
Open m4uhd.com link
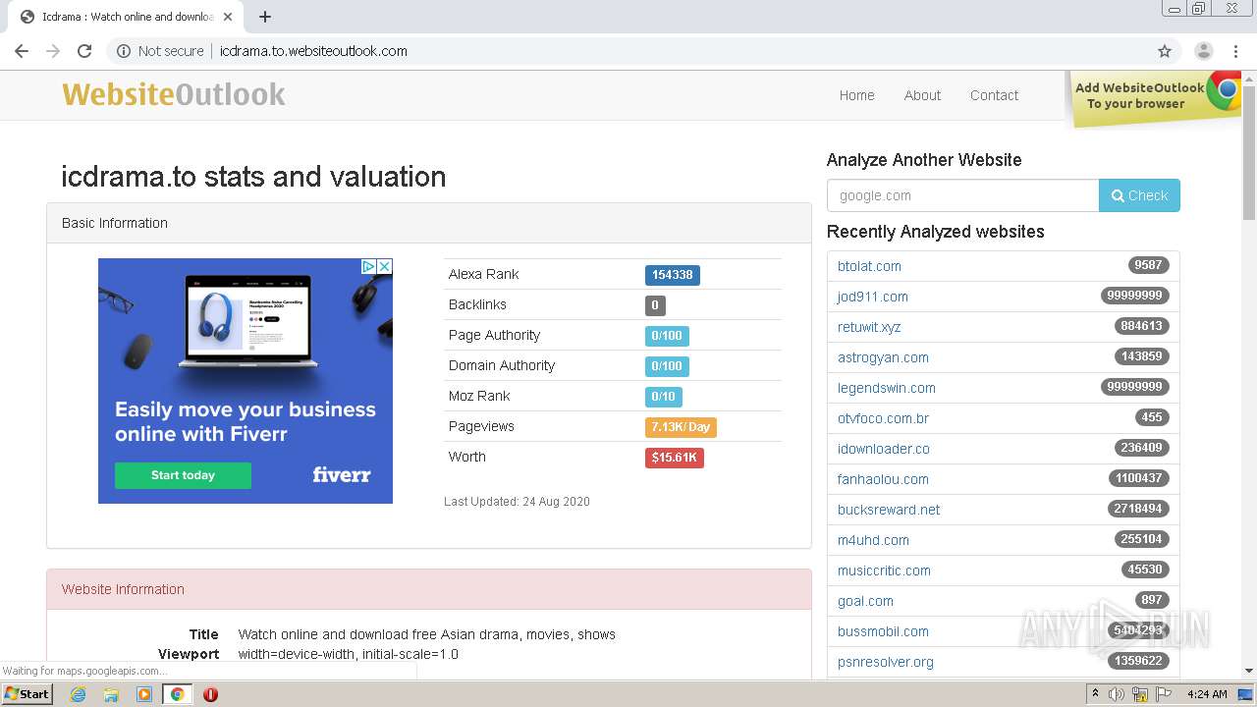[873, 540]
